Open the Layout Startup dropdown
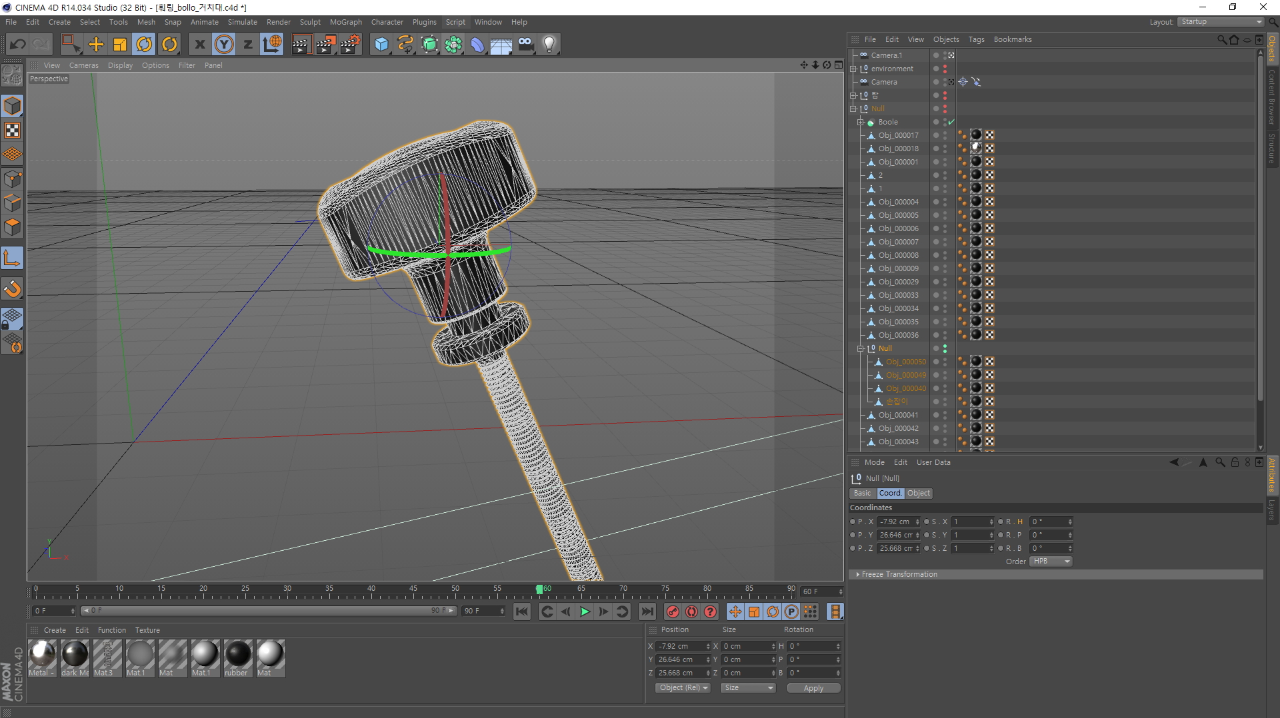Image resolution: width=1280 pixels, height=718 pixels. (1220, 22)
